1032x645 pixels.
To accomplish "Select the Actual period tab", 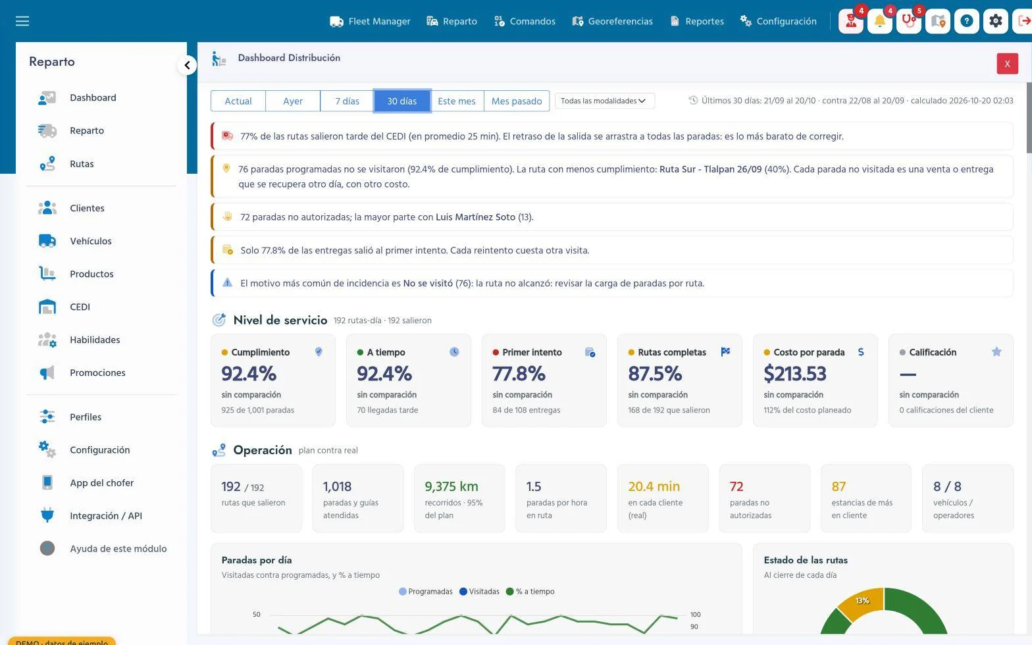I will [x=238, y=101].
